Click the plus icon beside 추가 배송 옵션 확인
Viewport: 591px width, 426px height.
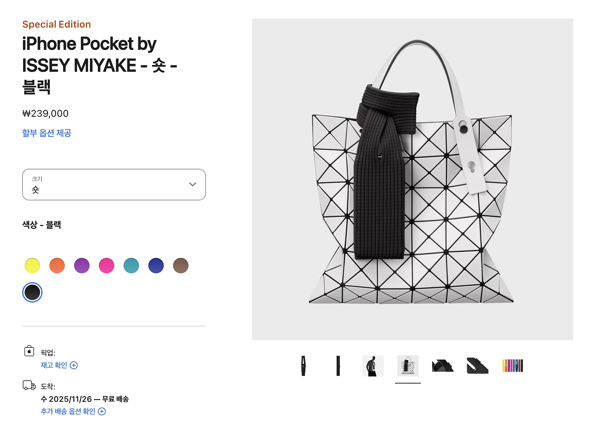click(102, 412)
